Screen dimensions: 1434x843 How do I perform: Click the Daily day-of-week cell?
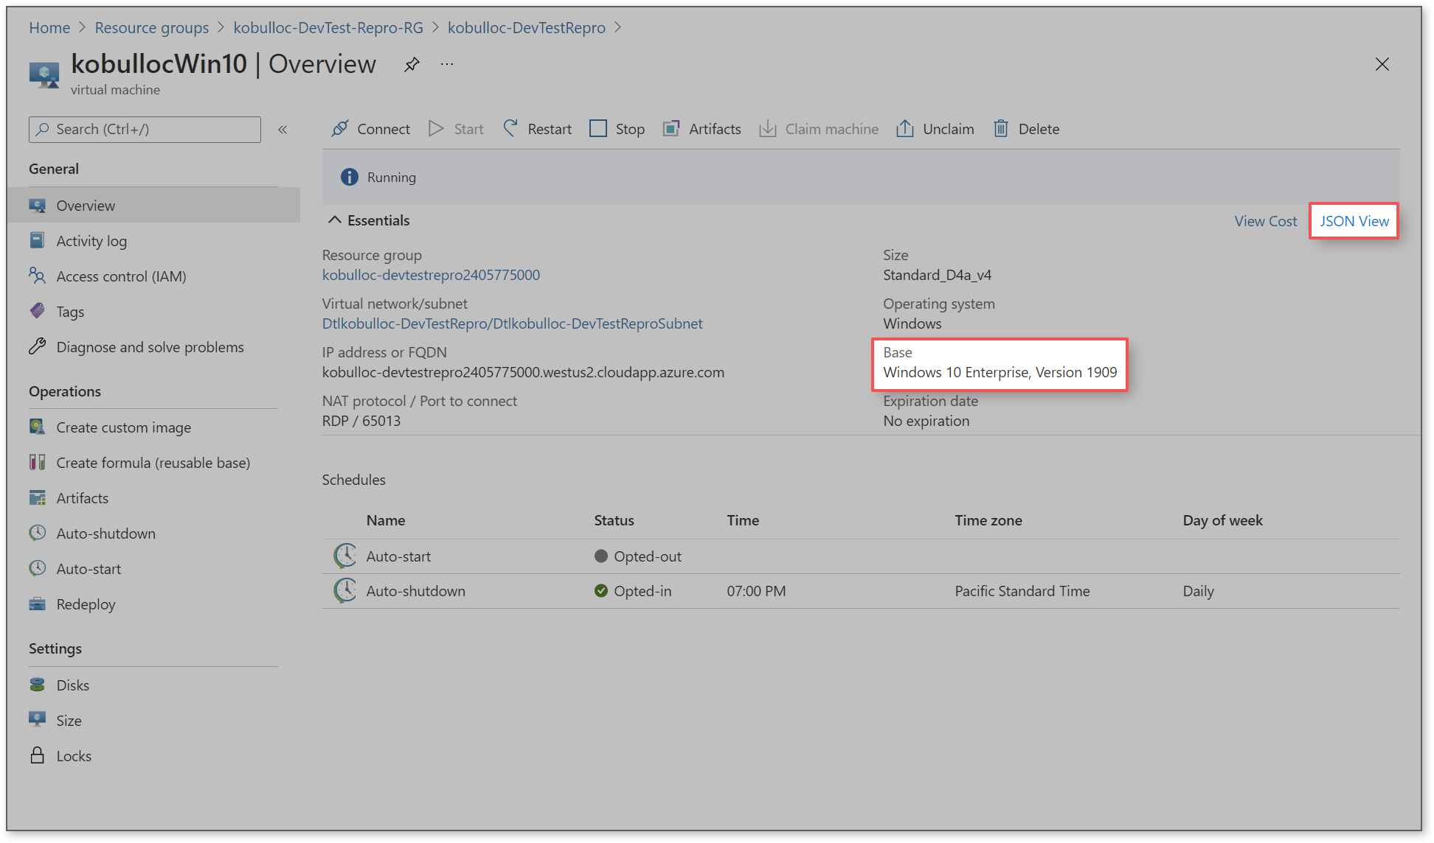tap(1198, 591)
